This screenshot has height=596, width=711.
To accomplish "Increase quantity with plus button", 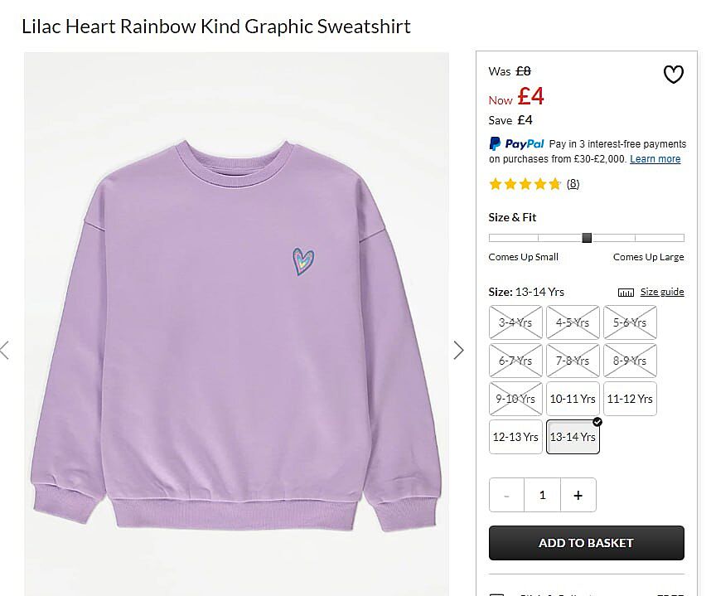I will click(x=578, y=495).
